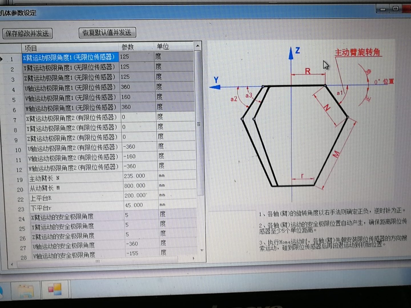
Task: Open the colored-squares app taskbar icon
Action: click(55, 289)
